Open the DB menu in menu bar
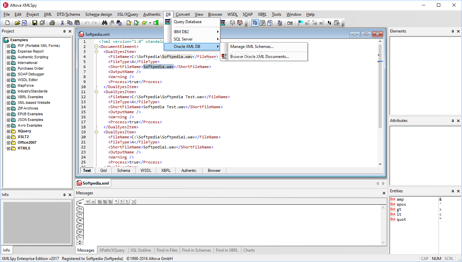 pos(168,14)
